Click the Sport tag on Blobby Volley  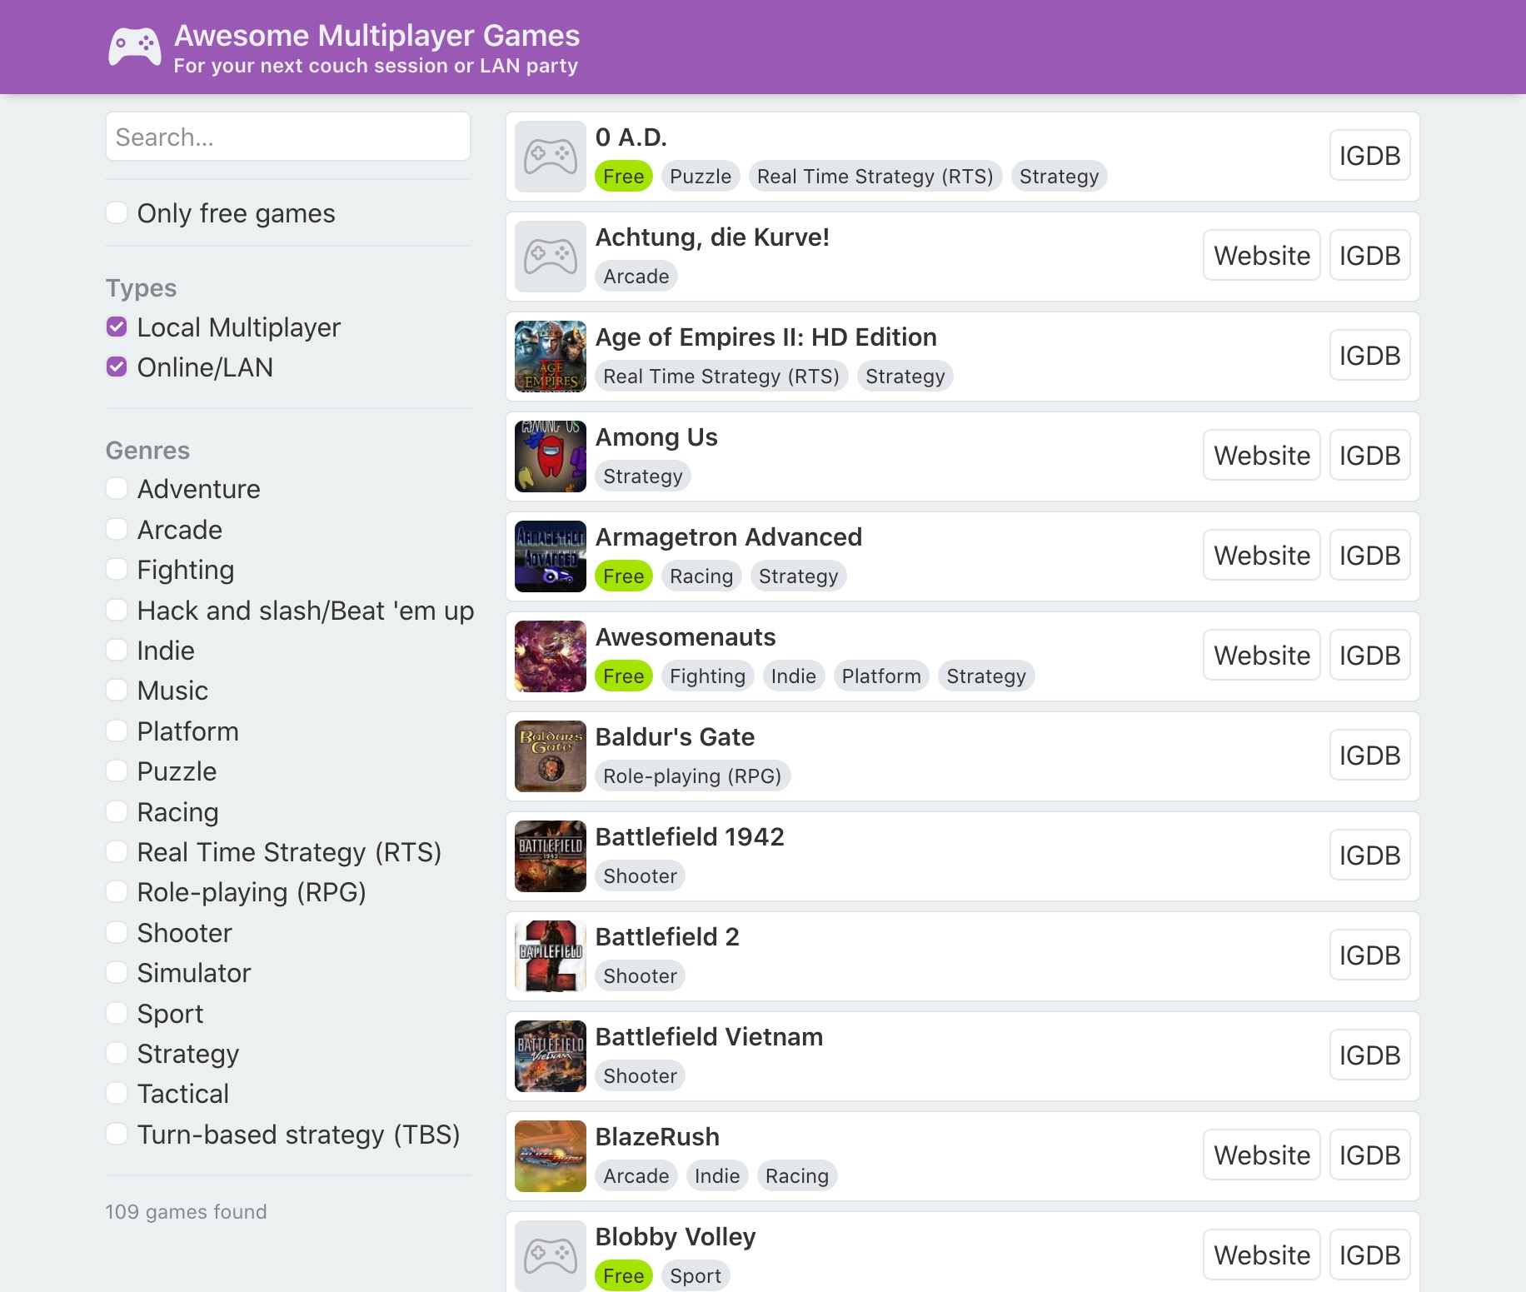point(696,1275)
